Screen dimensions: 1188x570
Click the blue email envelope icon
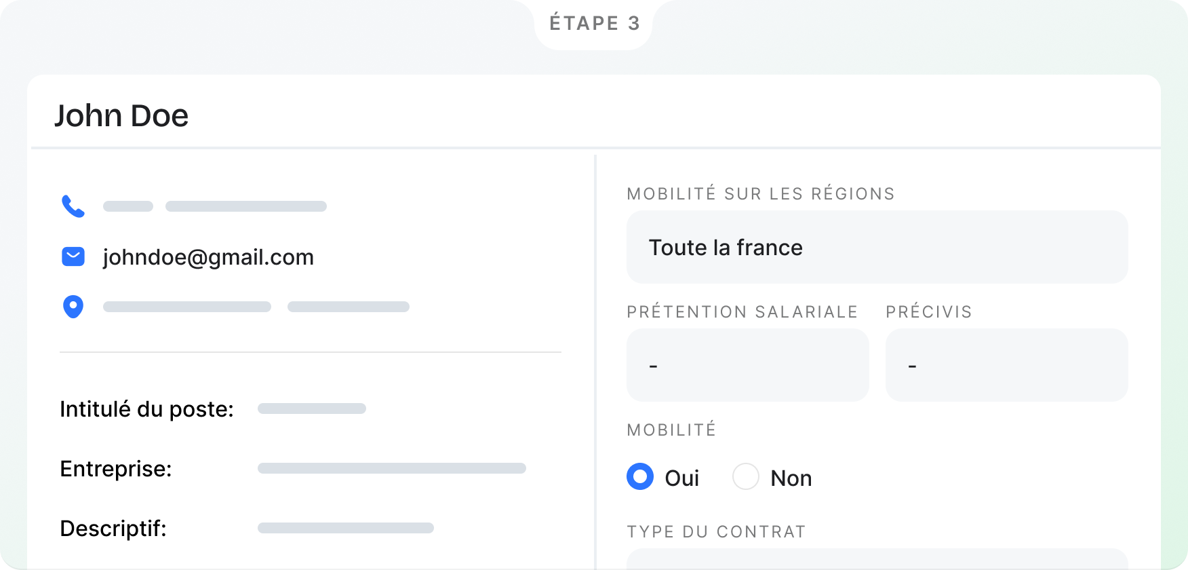click(73, 256)
